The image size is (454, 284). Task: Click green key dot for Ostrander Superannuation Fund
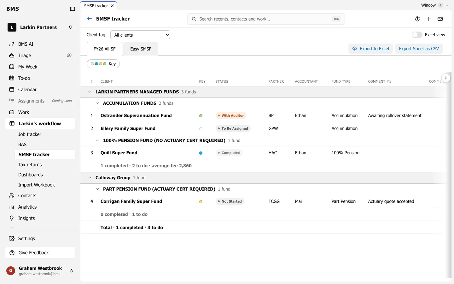pos(201,116)
